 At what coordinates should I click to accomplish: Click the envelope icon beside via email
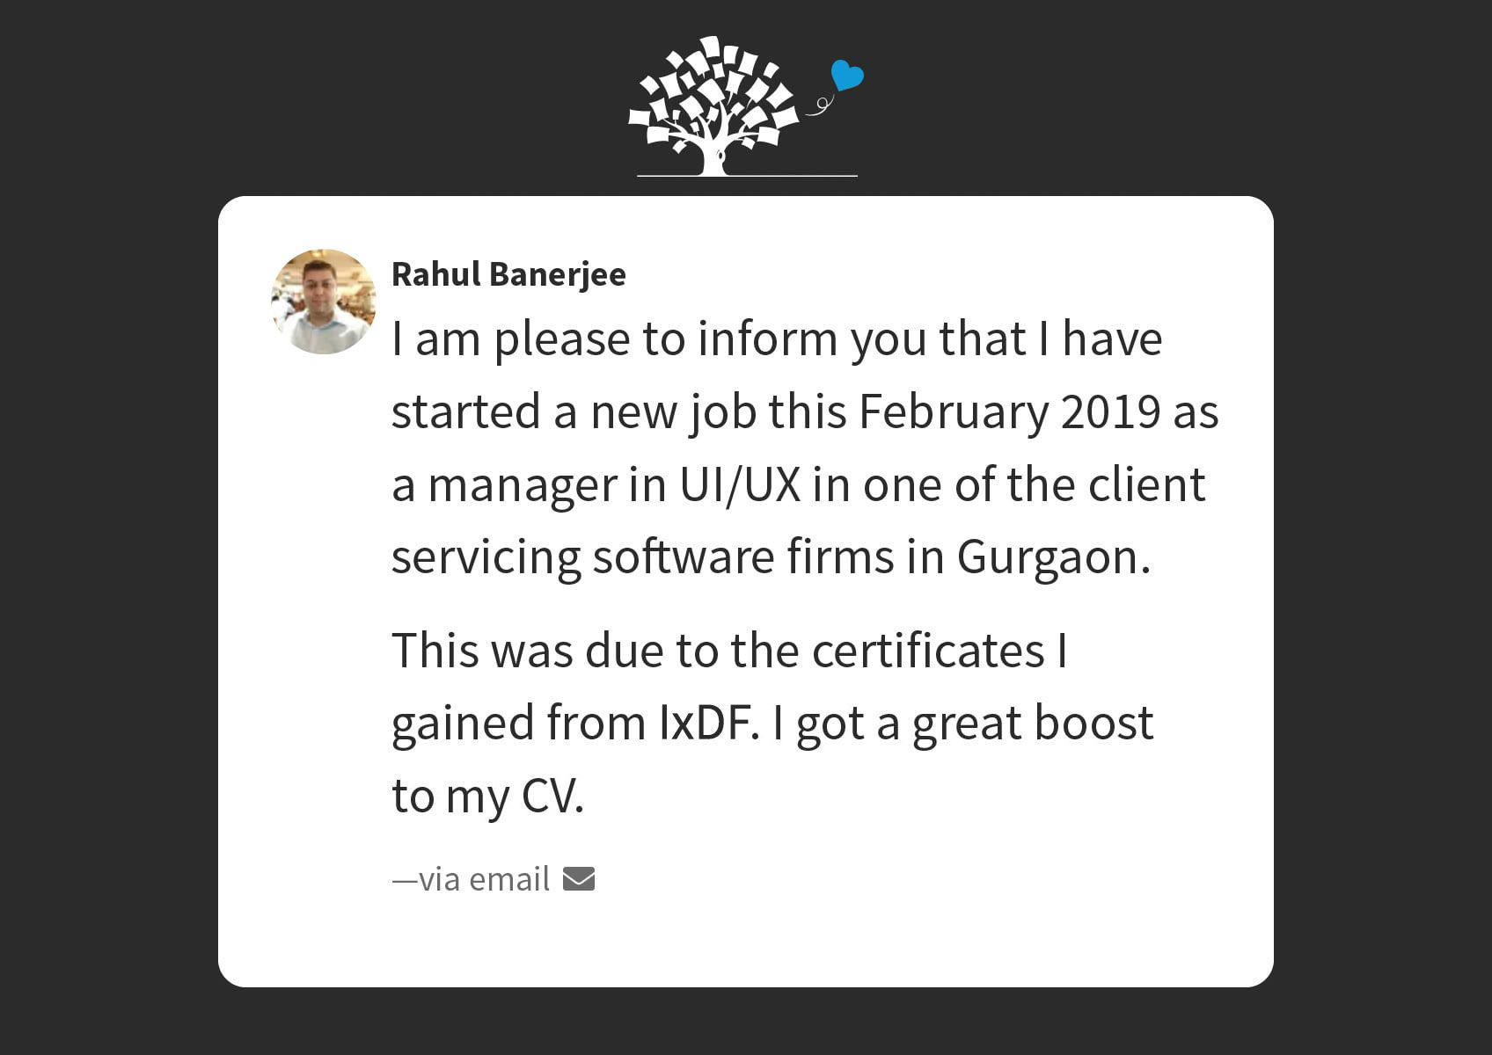(x=579, y=878)
